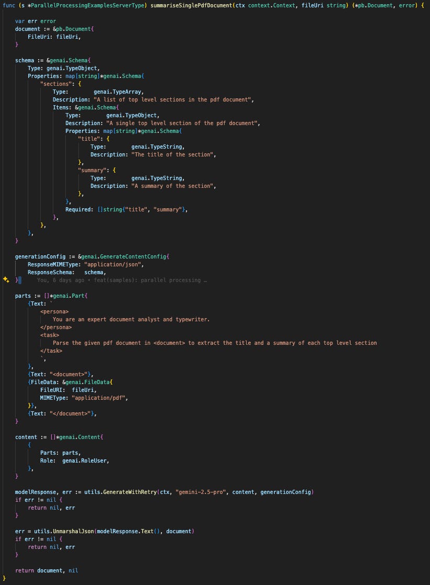
Task: Click the modelResponse.Text() call
Action: [128, 531]
